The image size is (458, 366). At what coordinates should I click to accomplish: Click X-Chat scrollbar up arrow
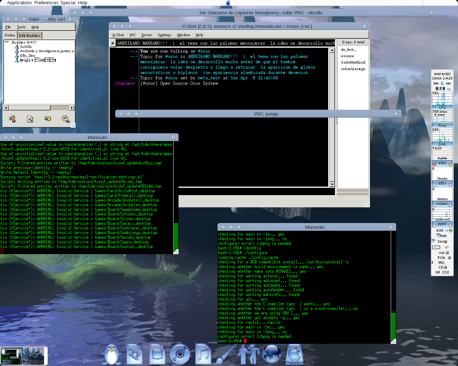pos(332,50)
